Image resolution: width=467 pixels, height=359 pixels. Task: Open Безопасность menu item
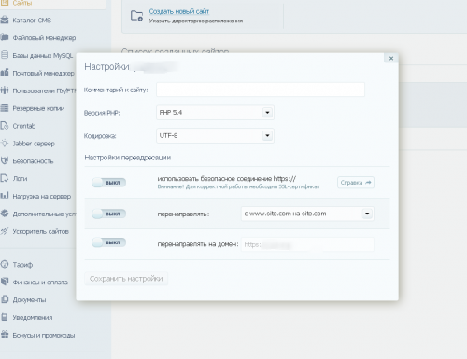click(33, 161)
